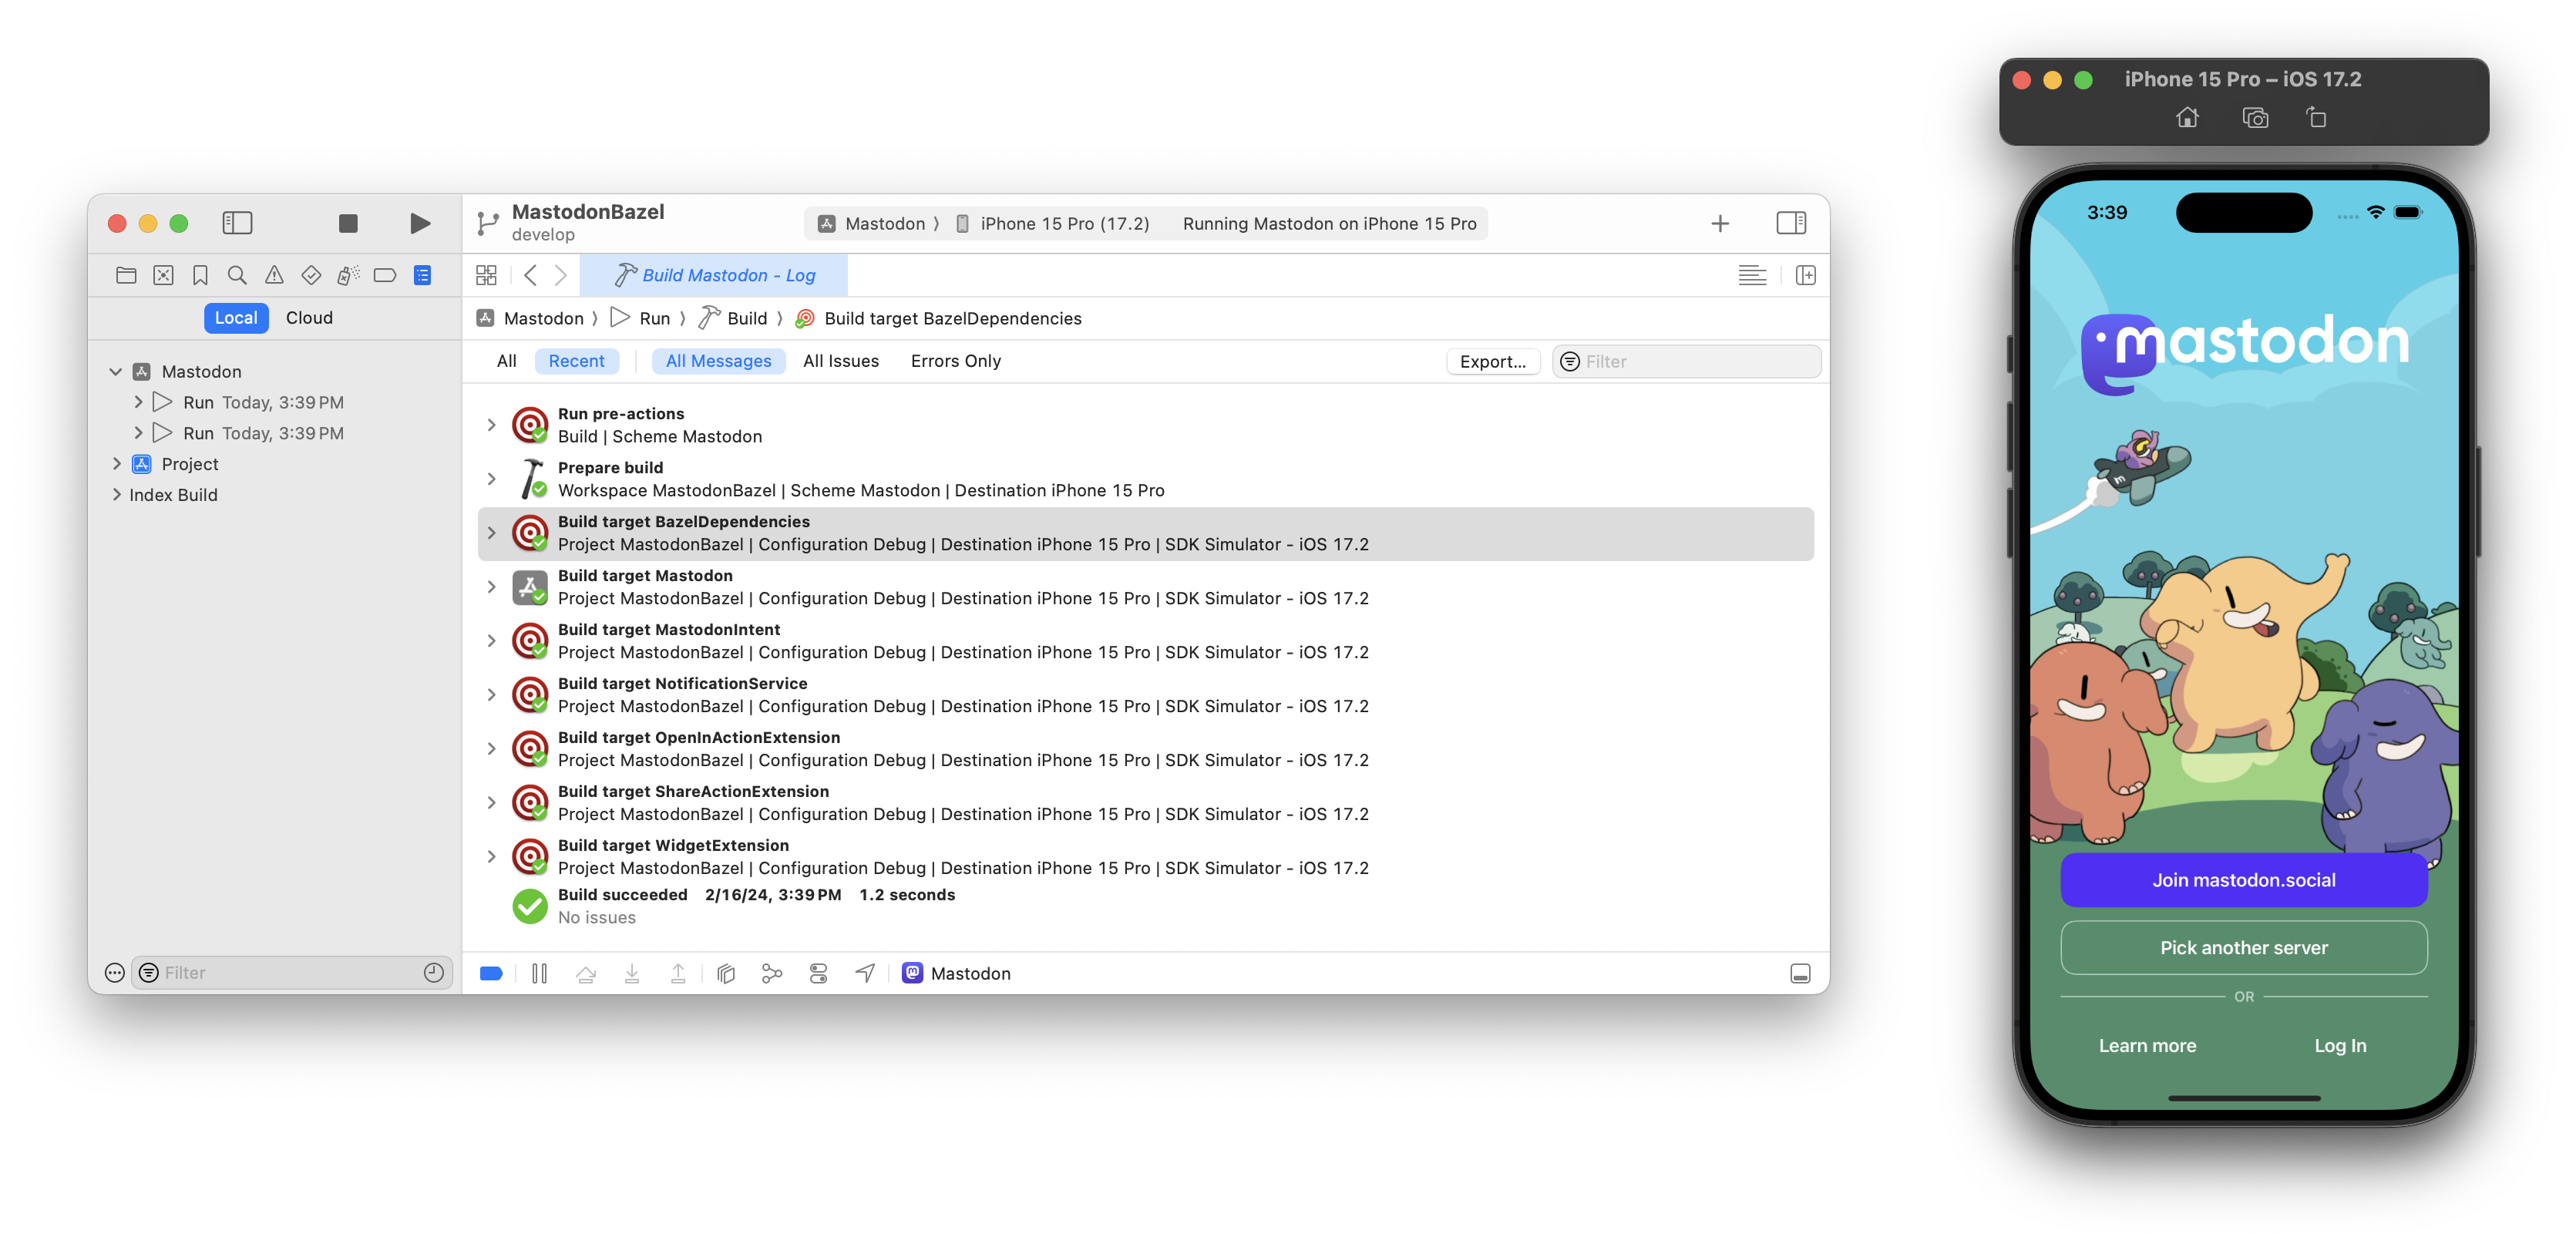Open Debug View Hierarchy icon
The width and height of the screenshot is (2576, 1244).
tap(726, 973)
